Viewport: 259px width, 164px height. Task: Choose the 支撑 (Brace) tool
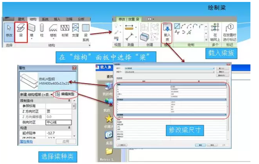point(75,30)
